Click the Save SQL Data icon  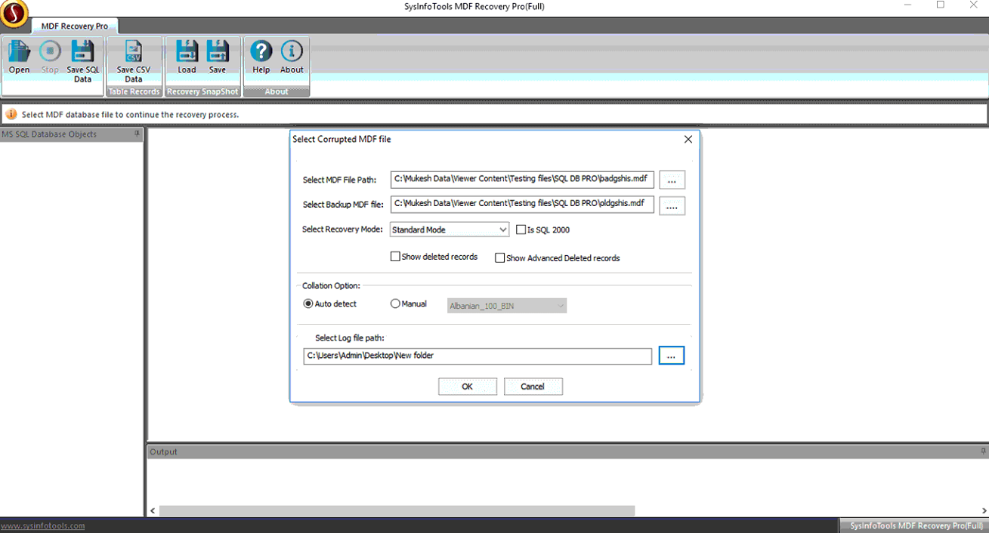[82, 53]
